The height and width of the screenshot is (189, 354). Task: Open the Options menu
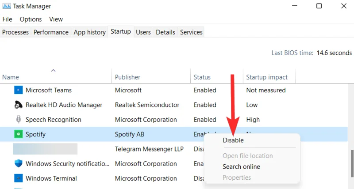pos(31,19)
